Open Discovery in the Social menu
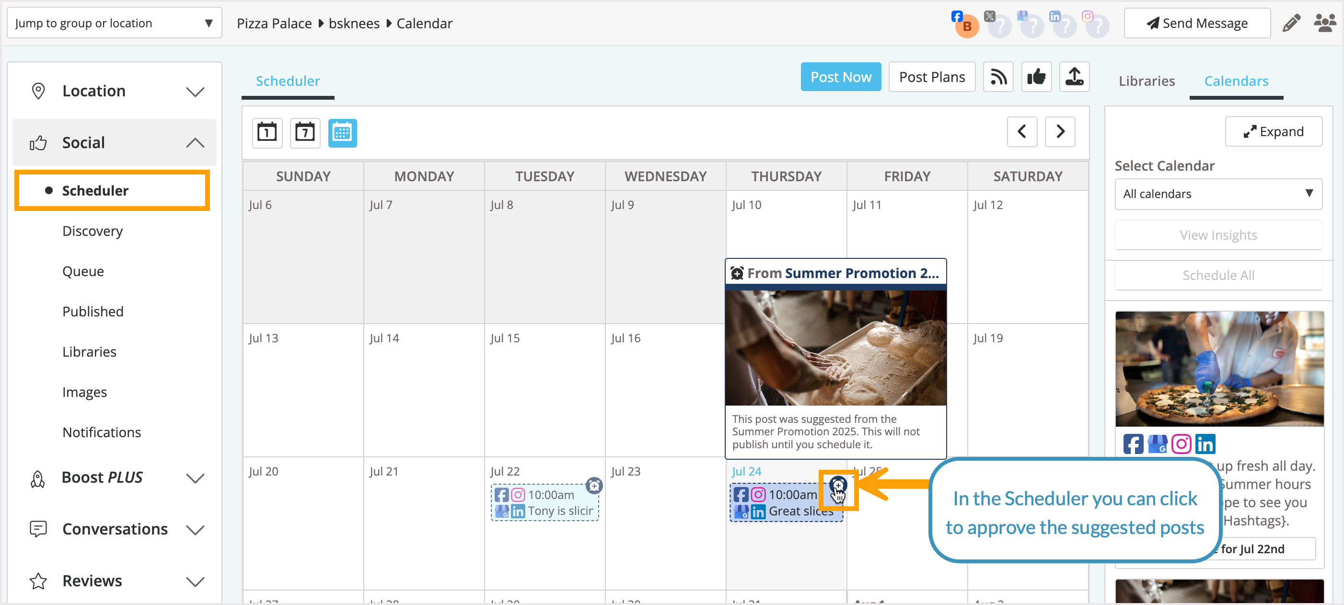 [x=93, y=231]
